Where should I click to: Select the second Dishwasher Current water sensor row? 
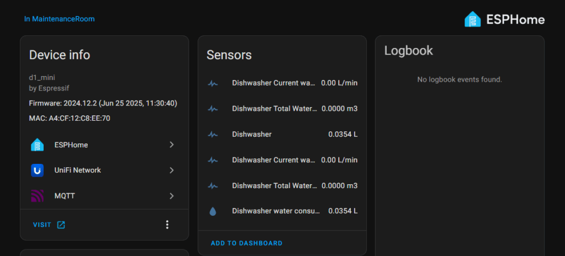(282, 160)
